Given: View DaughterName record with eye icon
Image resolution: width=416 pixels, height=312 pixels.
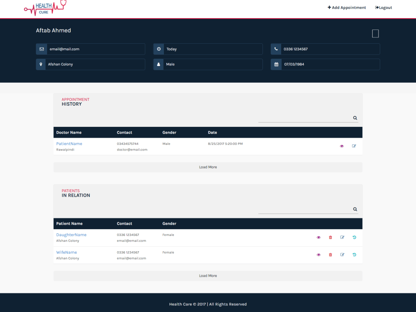Looking at the screenshot, I should coord(319,238).
